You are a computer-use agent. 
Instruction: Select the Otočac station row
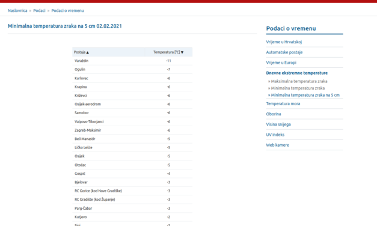132,165
